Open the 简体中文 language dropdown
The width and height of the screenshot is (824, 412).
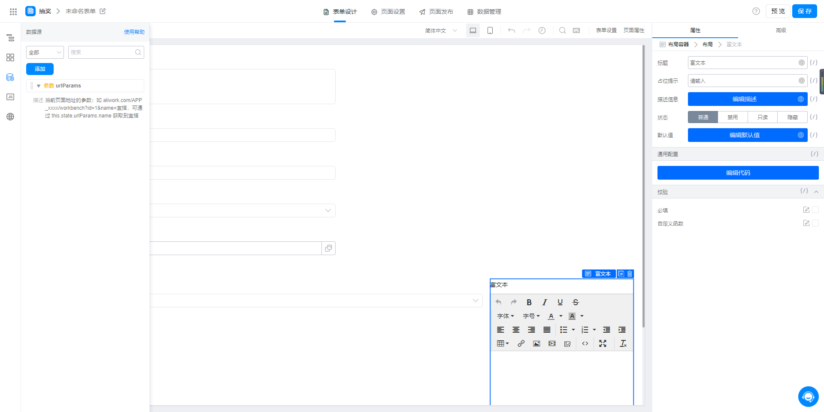(x=441, y=30)
